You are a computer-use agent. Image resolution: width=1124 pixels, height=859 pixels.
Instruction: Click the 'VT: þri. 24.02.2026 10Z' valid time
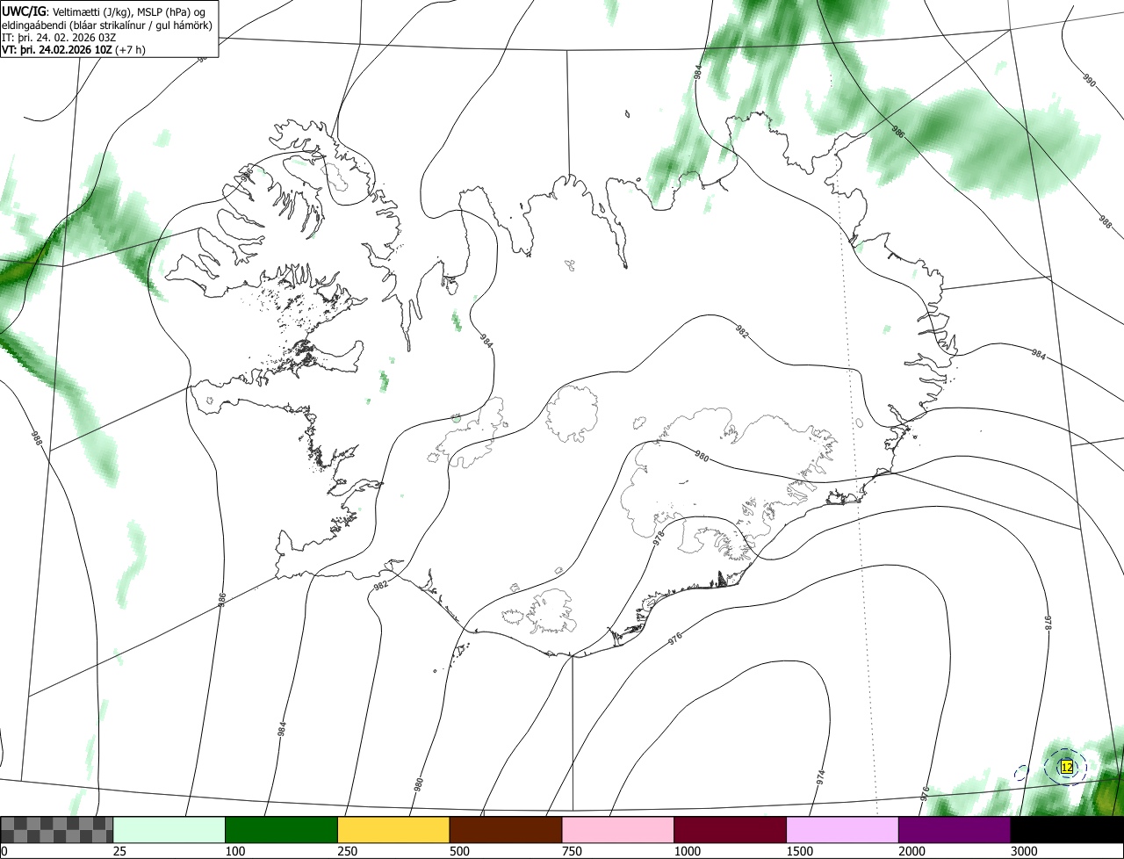point(56,49)
